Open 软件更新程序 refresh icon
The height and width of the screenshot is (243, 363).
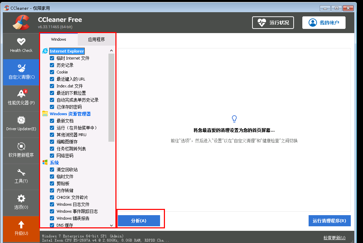click(x=21, y=146)
